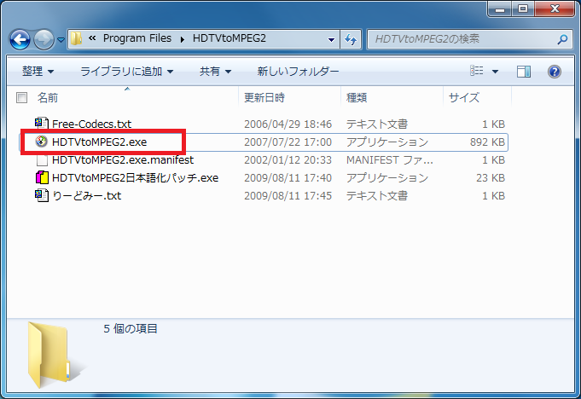Screen dimensions: 581x399
Task: Click Program Files in the breadcrumb path
Action: (137, 38)
